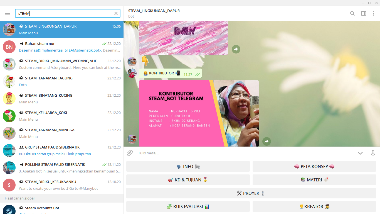This screenshot has width=380, height=214.
Task: Click the message input field
Action: point(245,153)
